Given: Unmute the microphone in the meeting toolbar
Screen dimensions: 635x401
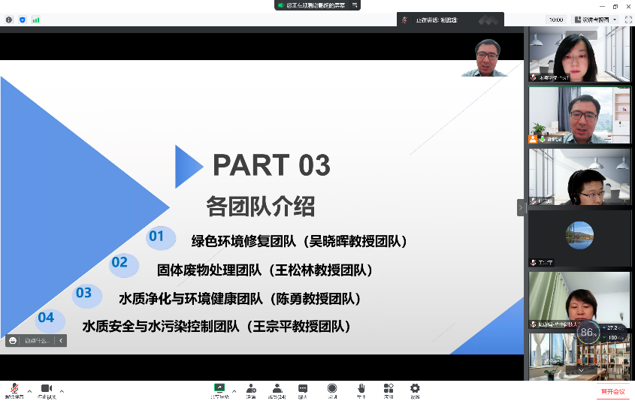Looking at the screenshot, I should (12, 389).
